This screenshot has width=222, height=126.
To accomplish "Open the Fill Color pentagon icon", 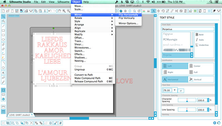I will (121, 11).
